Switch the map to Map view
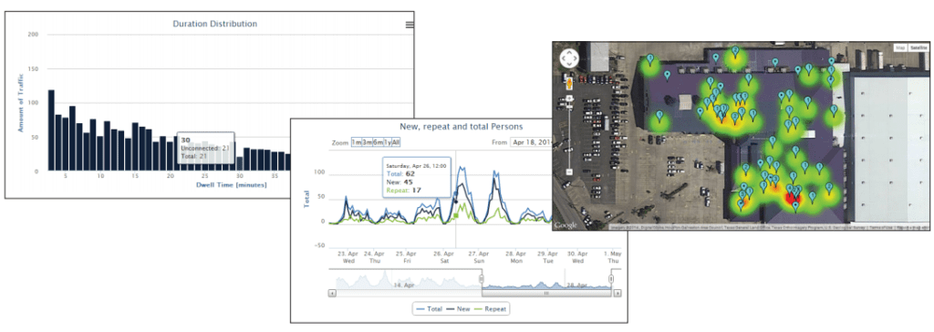The image size is (934, 332). [x=900, y=47]
